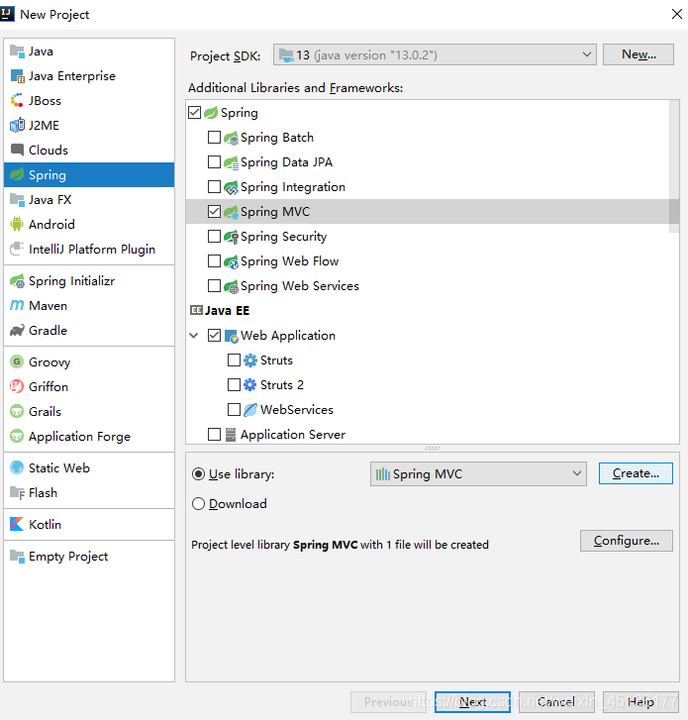Click the Application Forge icon
The image size is (688, 720).
coord(17,436)
